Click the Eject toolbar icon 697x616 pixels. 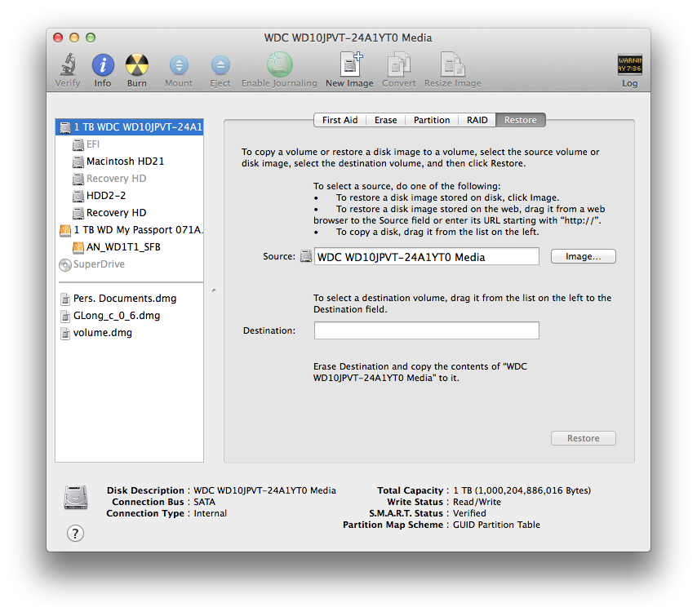[x=220, y=65]
